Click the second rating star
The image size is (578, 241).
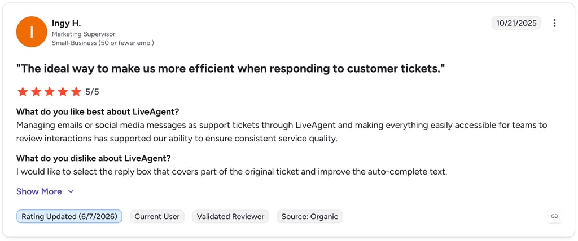pyautogui.click(x=36, y=92)
